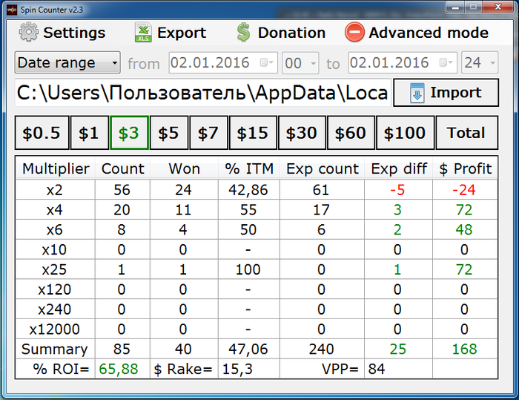Viewport: 519px width, 400px height.
Task: Click the Excel XLS export icon
Action: [x=143, y=32]
